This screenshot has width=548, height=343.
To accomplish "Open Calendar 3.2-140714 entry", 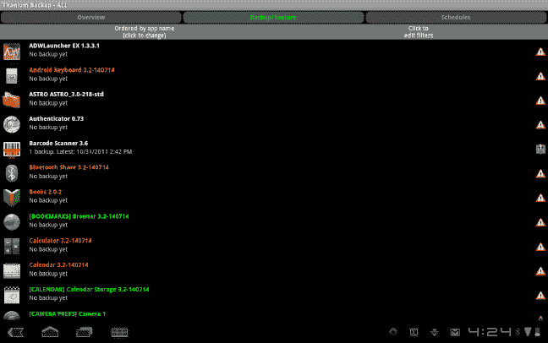I will [x=274, y=270].
